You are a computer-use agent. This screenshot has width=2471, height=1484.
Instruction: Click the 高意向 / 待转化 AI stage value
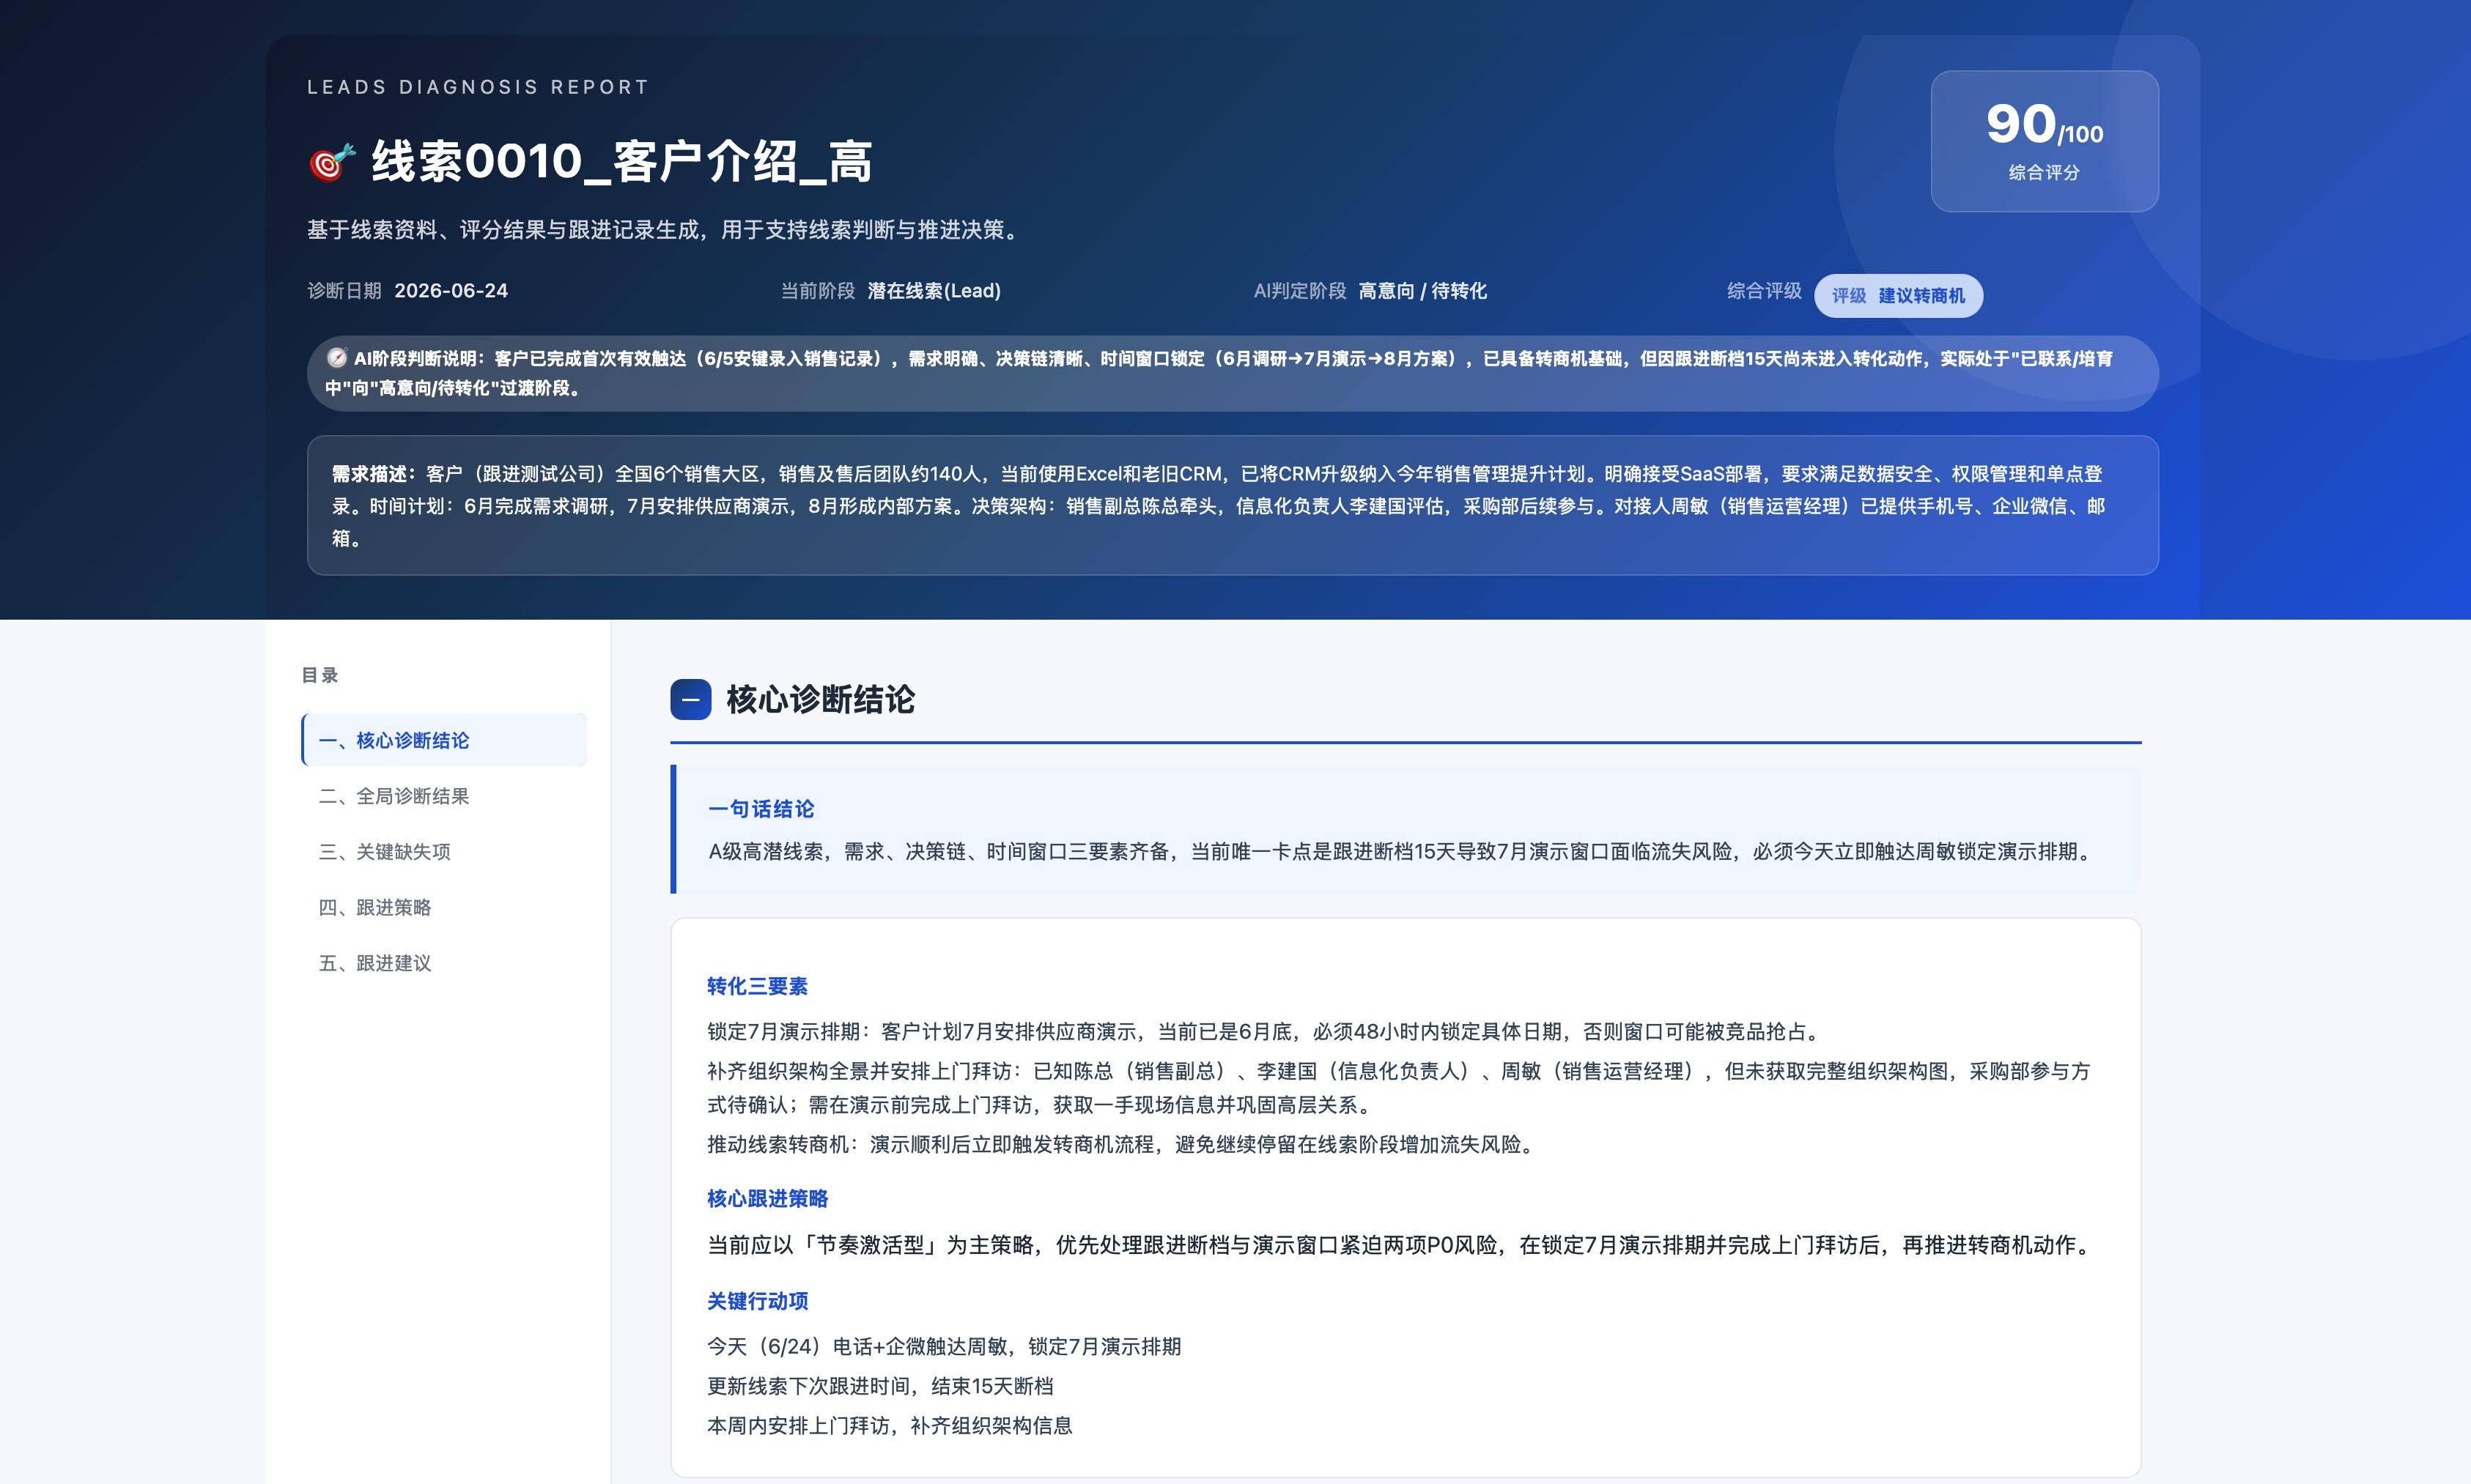click(1422, 291)
